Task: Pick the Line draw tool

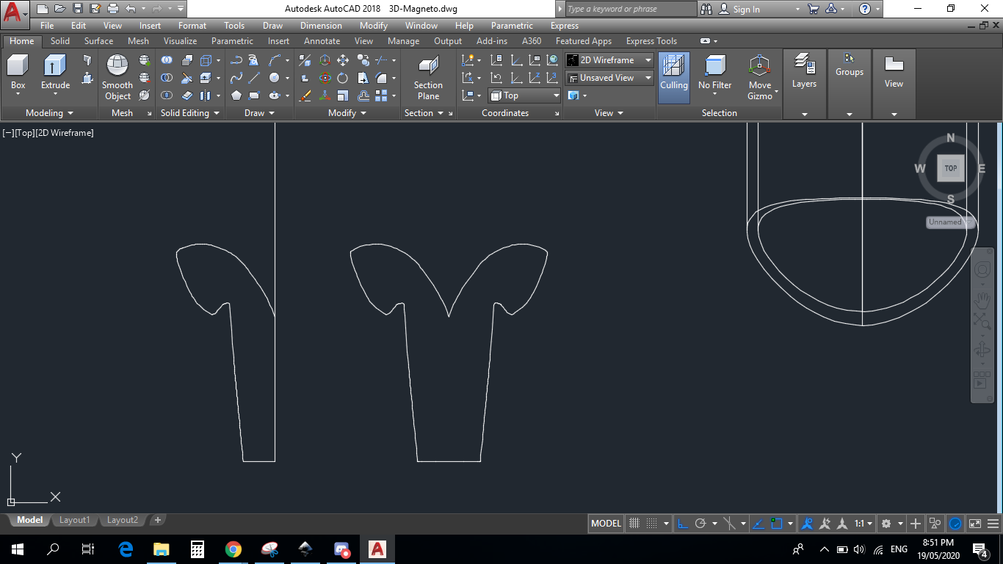Action: click(254, 78)
